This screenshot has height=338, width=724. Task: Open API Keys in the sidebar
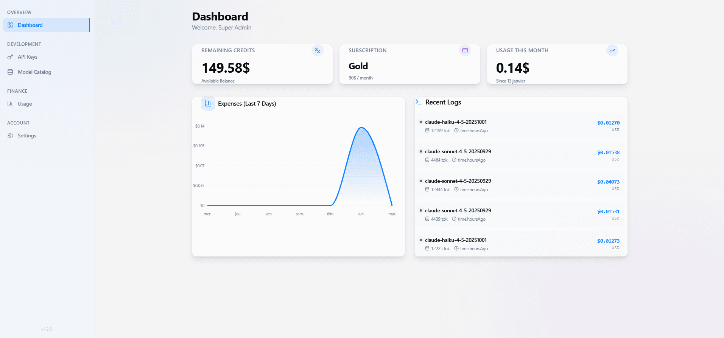click(x=46, y=57)
